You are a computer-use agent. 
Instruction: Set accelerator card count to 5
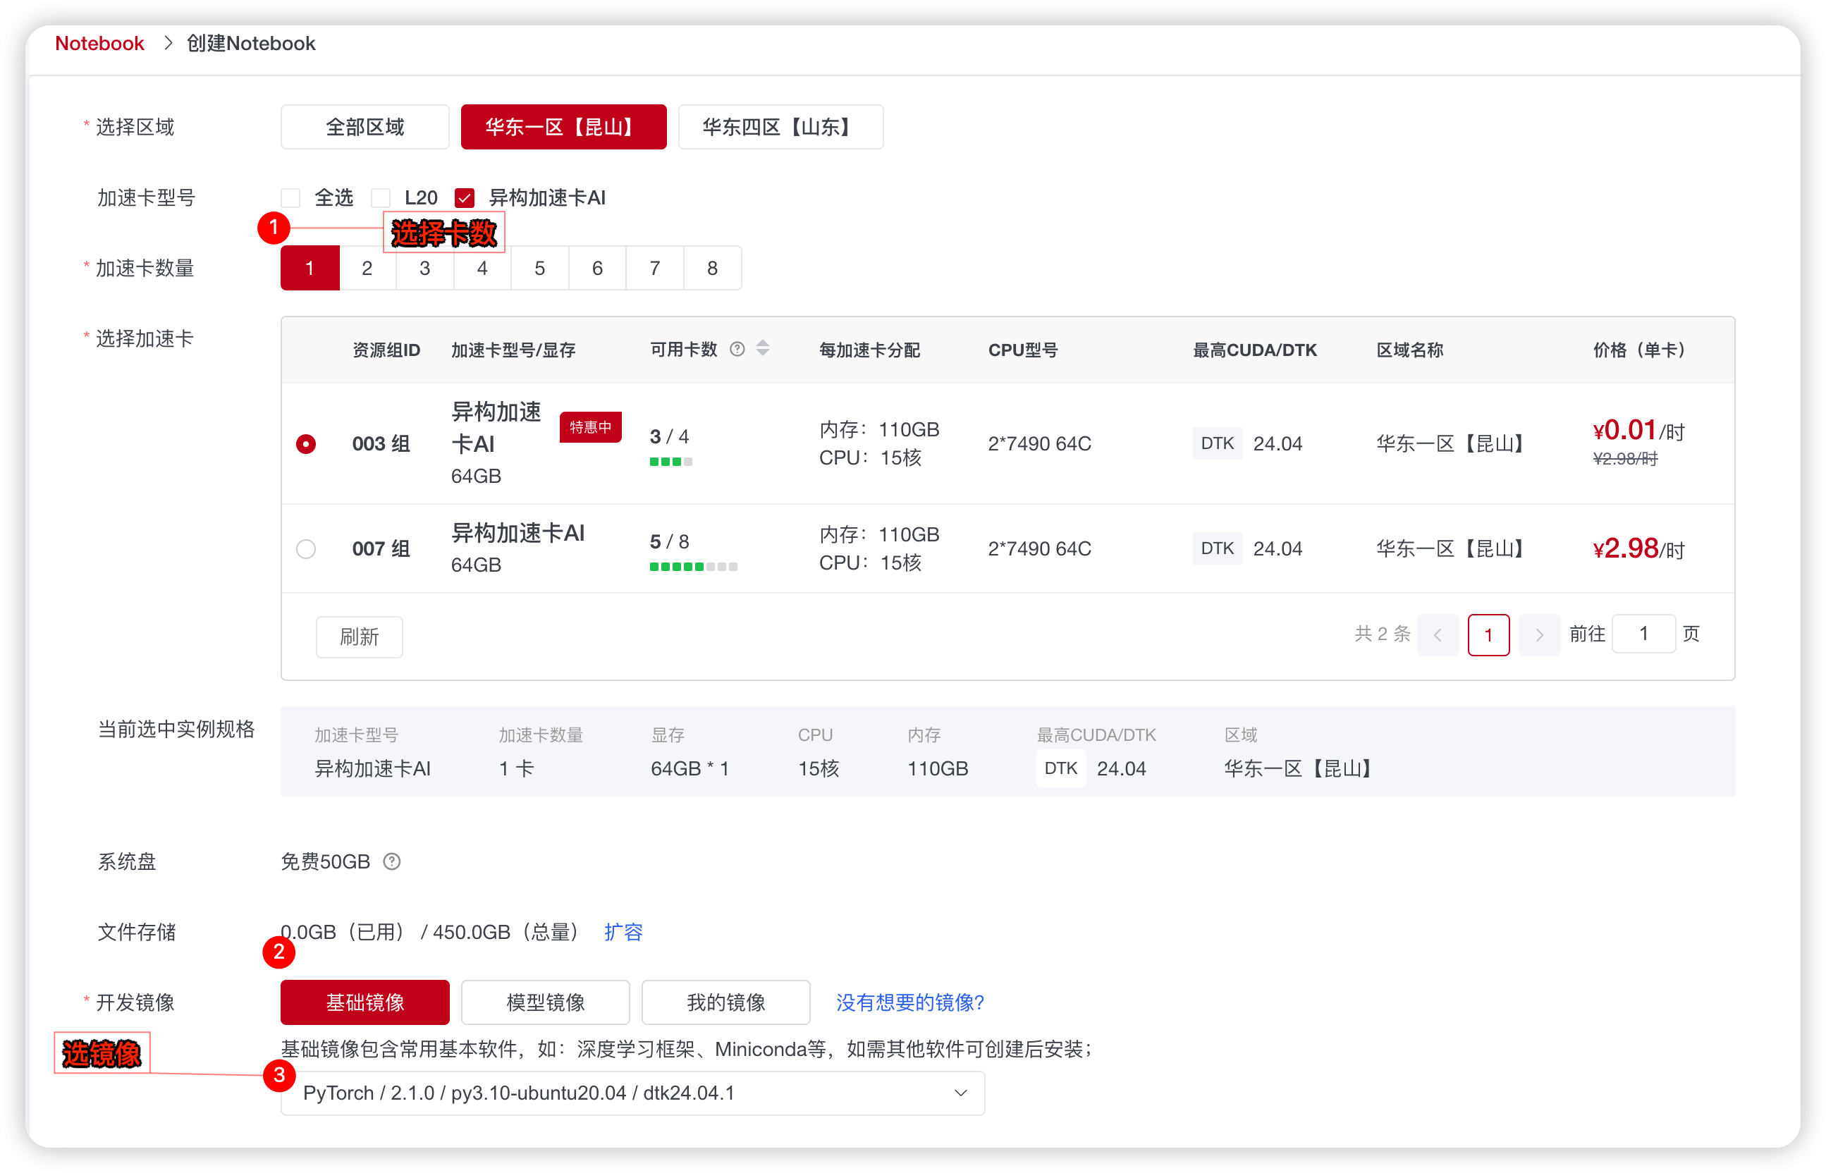pyautogui.click(x=540, y=268)
